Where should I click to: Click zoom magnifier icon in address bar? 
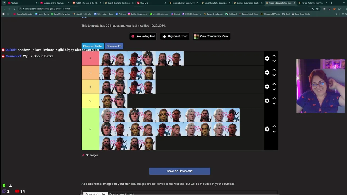point(313,9)
